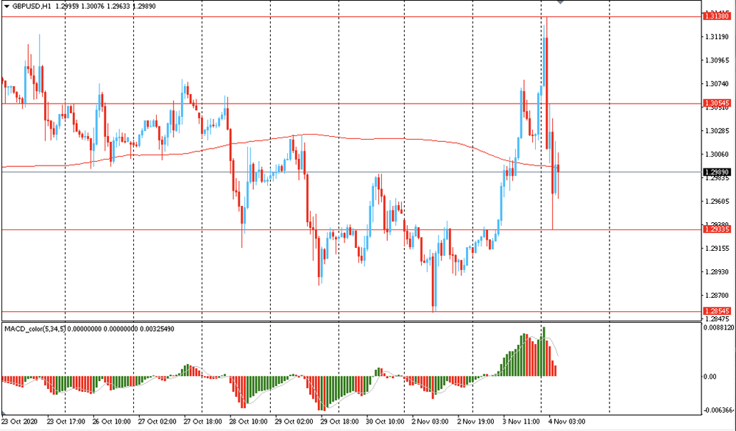The height and width of the screenshot is (431, 736).
Task: Click the gray chart shift triangle marker
Action: (x=560, y=3)
